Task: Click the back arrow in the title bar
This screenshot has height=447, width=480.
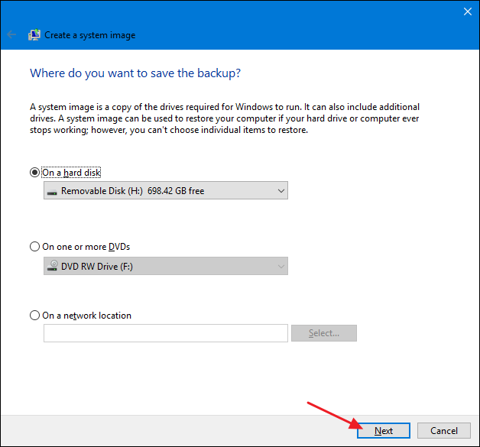Action: (11, 35)
